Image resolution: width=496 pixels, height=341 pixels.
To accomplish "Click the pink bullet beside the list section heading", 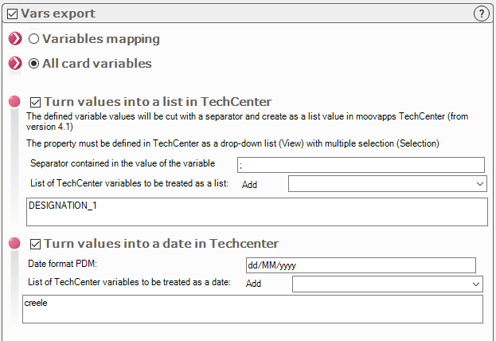I will [14, 102].
